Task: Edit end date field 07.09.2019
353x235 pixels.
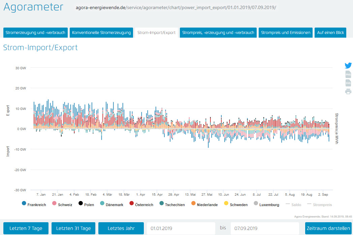Action: click(265, 228)
